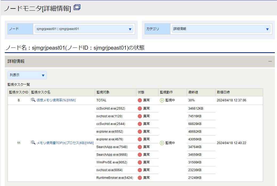Select explorer.exe(6552) process entry
277x186 pixels.
[x=110, y=132]
